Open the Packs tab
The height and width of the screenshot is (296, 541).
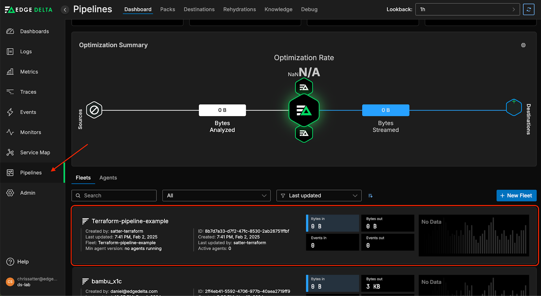click(167, 9)
